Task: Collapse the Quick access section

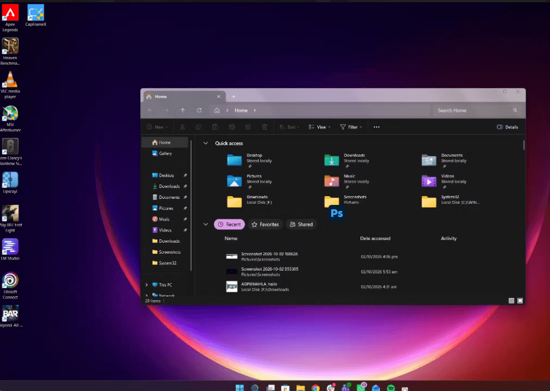Action: coord(205,143)
